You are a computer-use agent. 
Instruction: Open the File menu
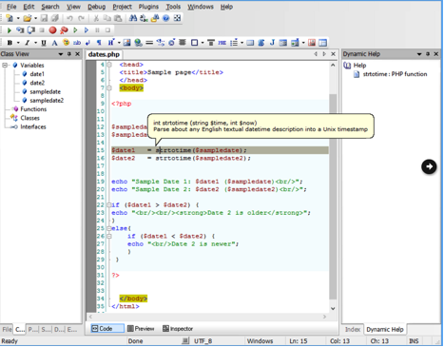(x=11, y=7)
